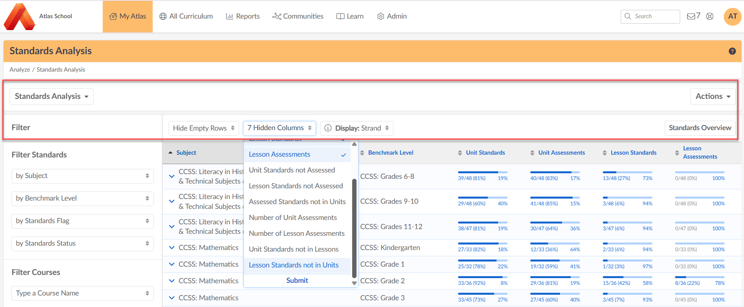Toggle Lesson Standards not in Units option

(293, 265)
